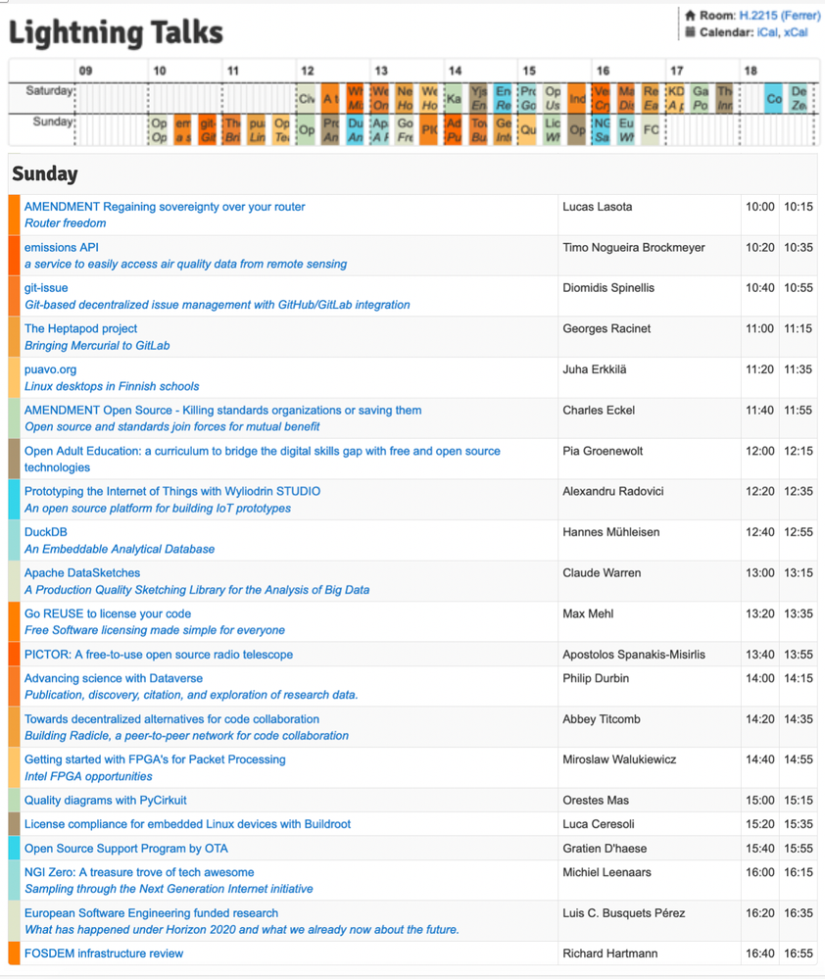Screen dimensions: 825x979
Task: Click the calendar icon beside Calendar label
Action: (x=690, y=31)
